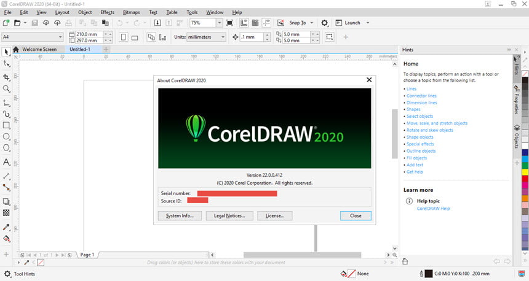
Task: Select the Rectangle tool
Action: [6, 126]
